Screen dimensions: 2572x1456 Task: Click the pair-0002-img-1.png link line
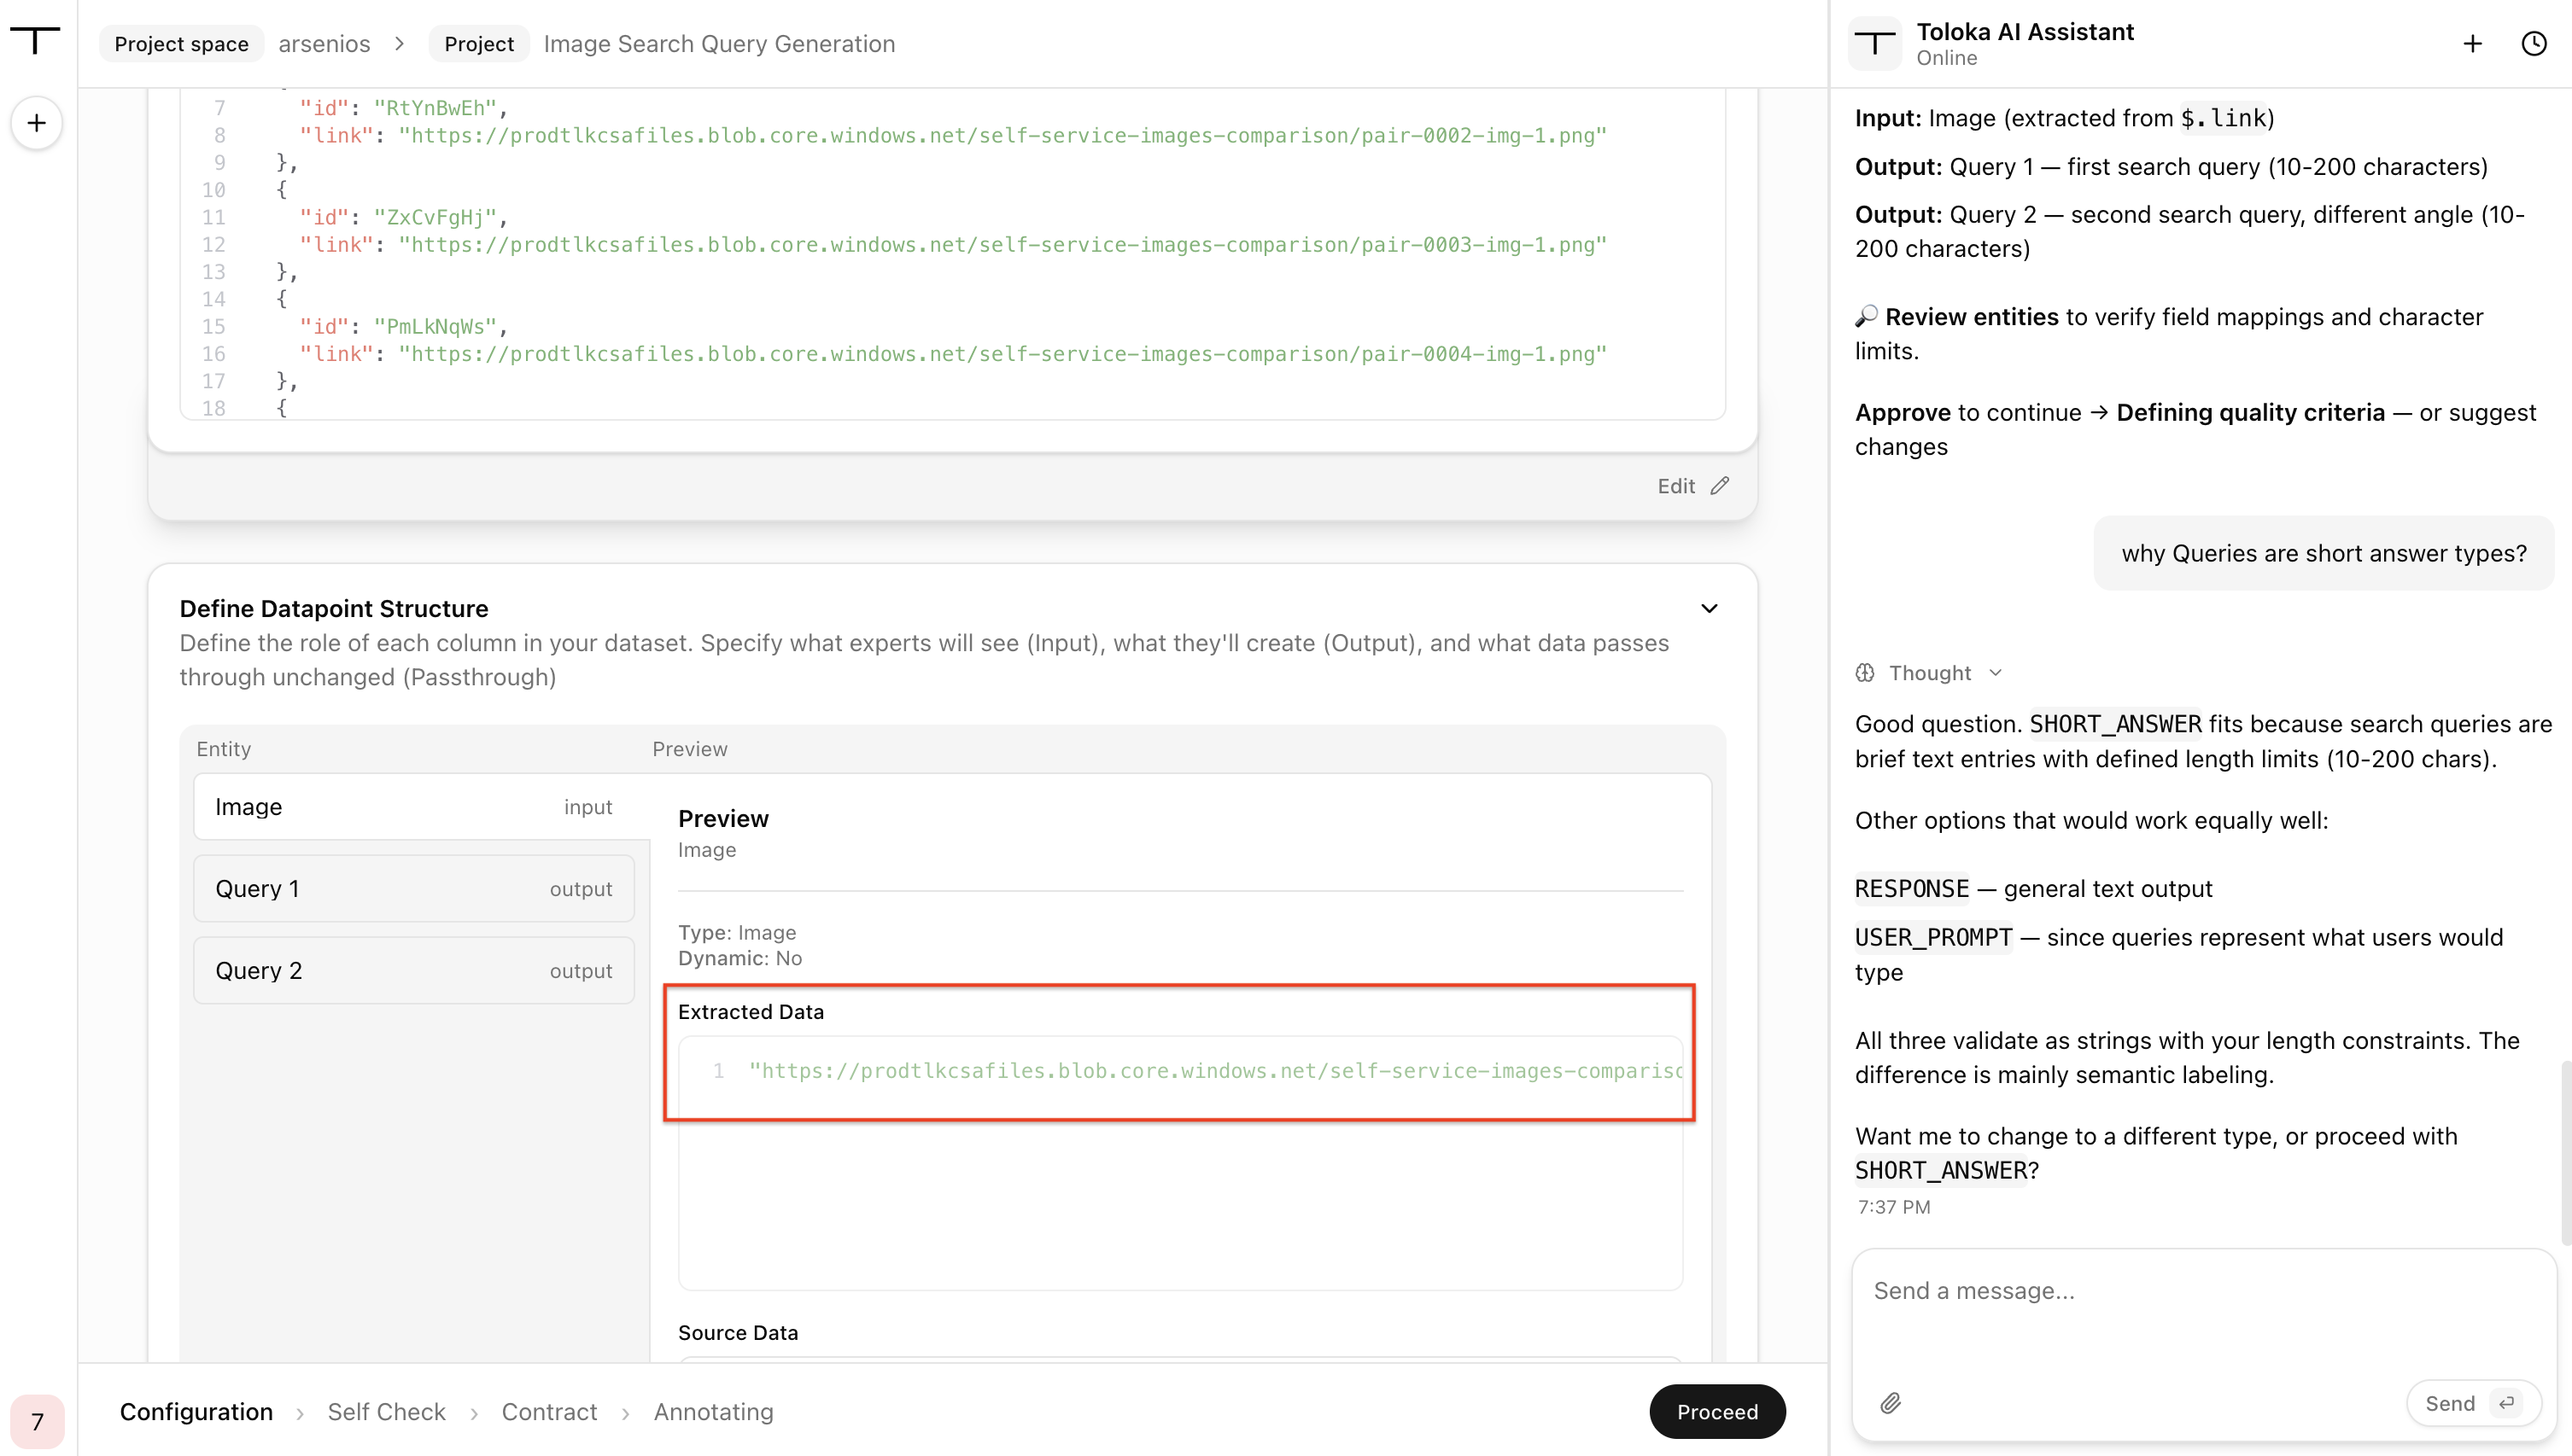[952, 136]
